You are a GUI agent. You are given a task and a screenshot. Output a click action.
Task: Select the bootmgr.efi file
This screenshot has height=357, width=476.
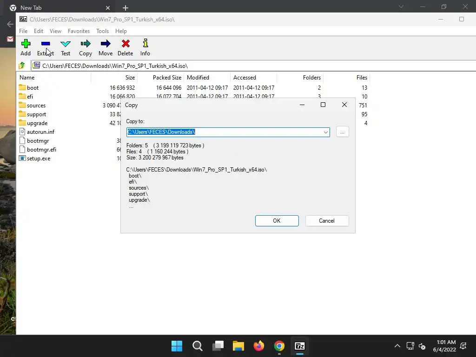pyautogui.click(x=38, y=149)
